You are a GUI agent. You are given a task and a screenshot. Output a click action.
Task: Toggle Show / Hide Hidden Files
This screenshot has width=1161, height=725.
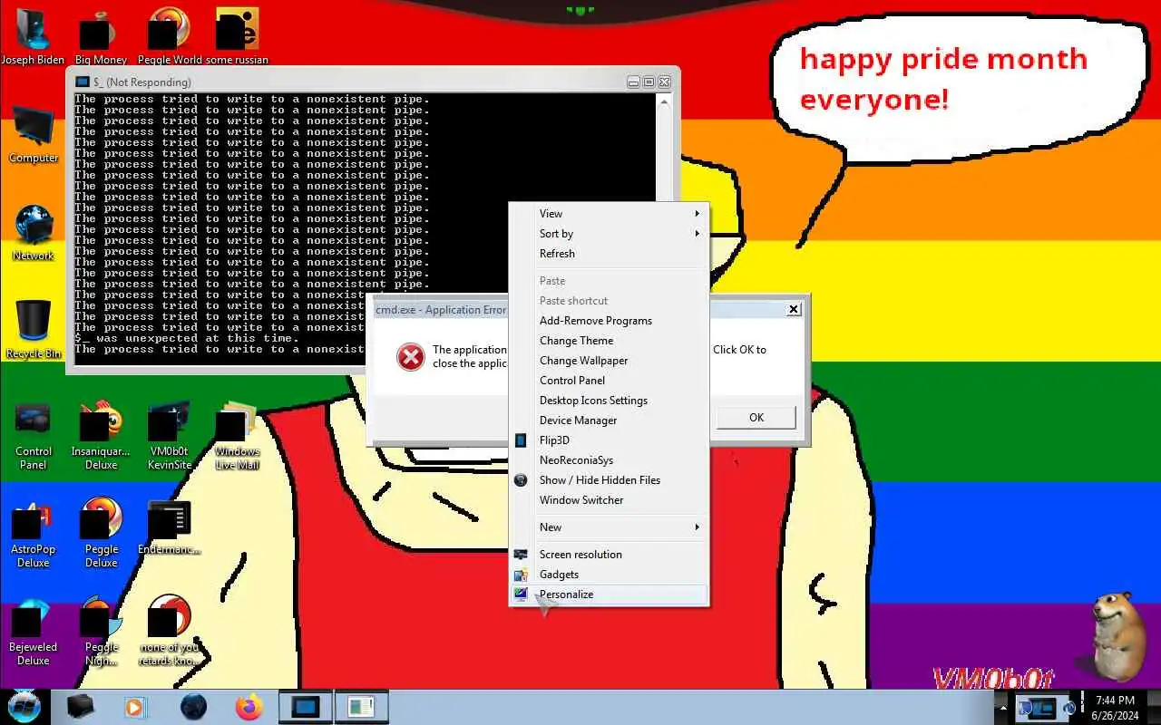tap(609, 480)
